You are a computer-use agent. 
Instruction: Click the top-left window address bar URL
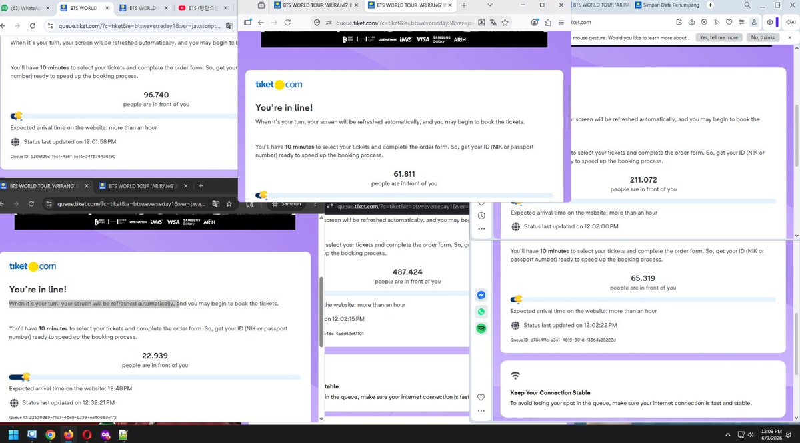[x=140, y=25]
